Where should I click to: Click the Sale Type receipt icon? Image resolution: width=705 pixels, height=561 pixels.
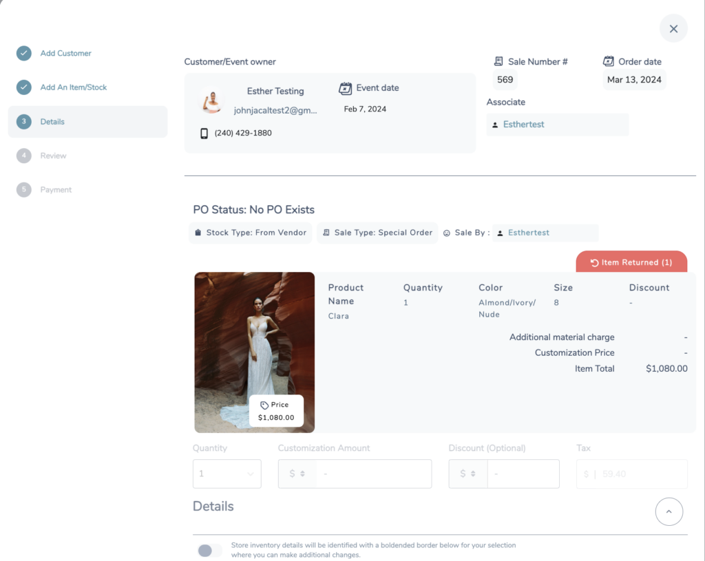326,233
